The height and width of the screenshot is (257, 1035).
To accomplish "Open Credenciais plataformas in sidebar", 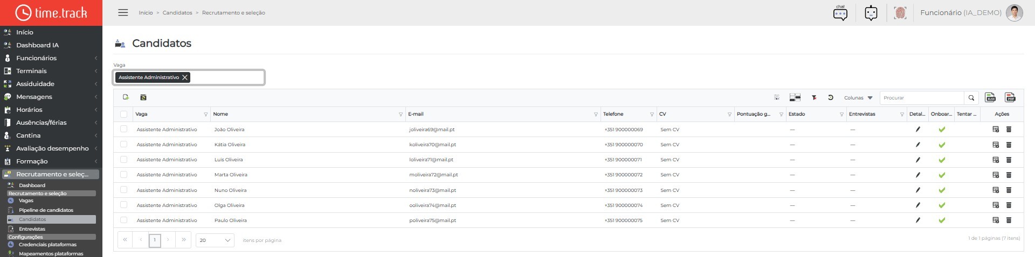I will tap(47, 245).
